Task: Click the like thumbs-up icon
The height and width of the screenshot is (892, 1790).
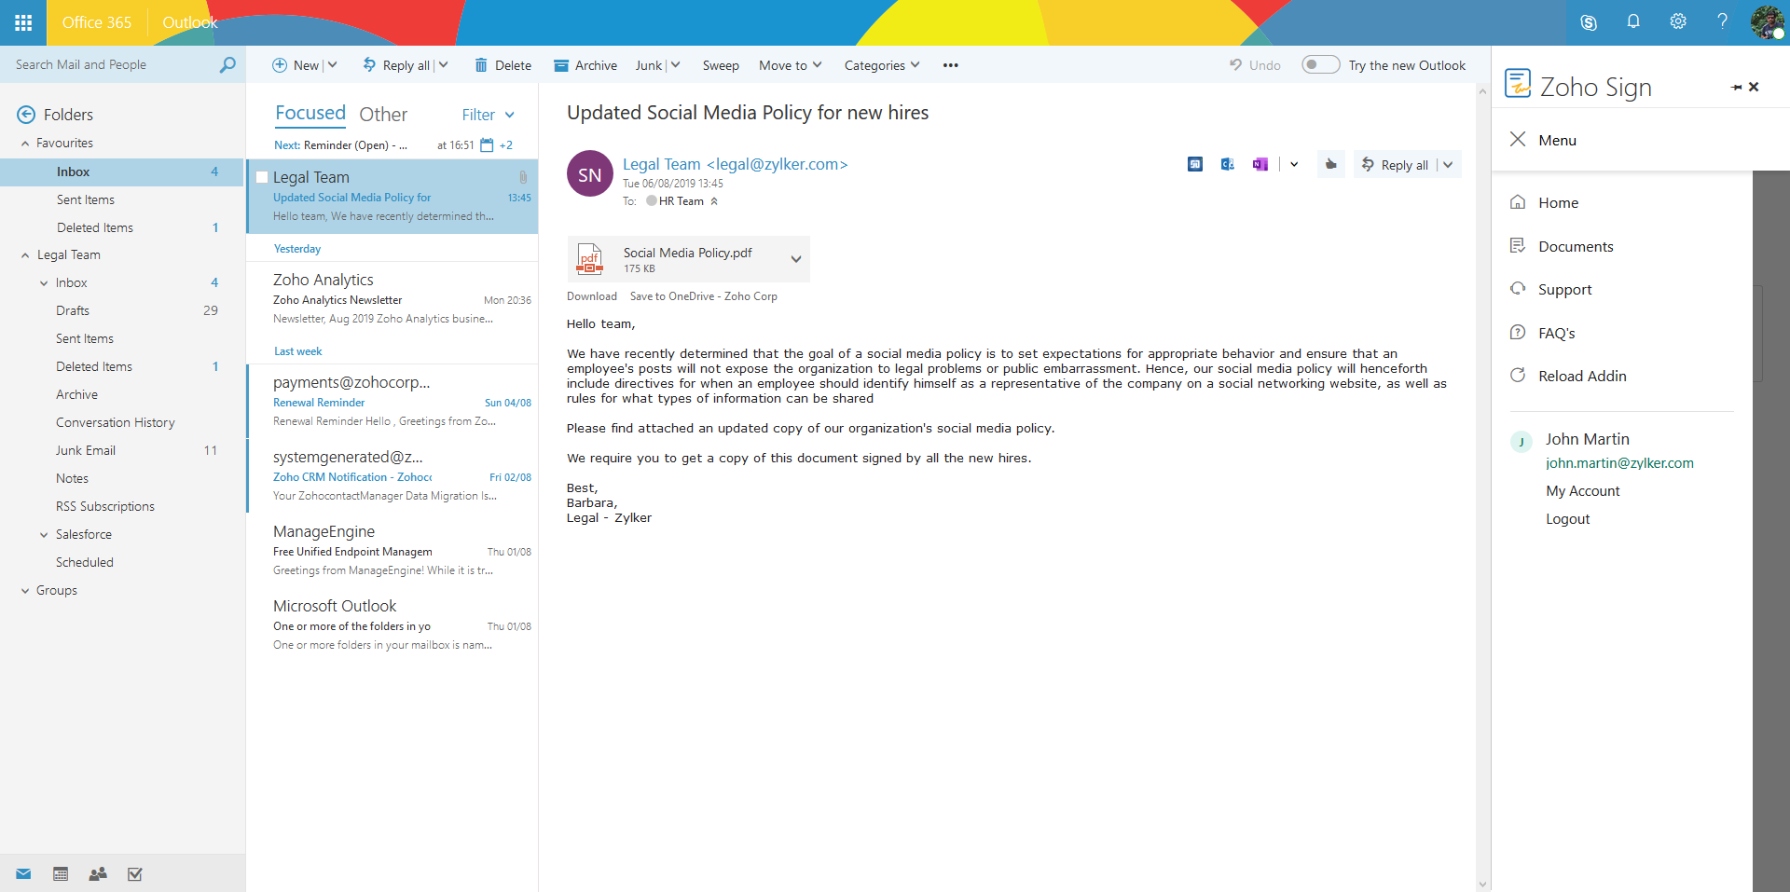Action: point(1330,164)
